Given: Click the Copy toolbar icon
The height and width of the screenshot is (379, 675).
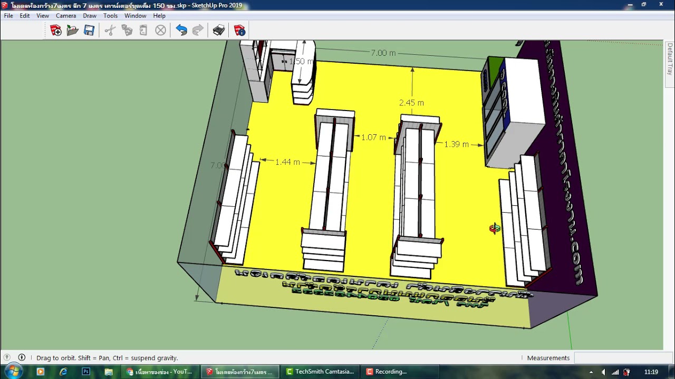Looking at the screenshot, I should [x=127, y=31].
